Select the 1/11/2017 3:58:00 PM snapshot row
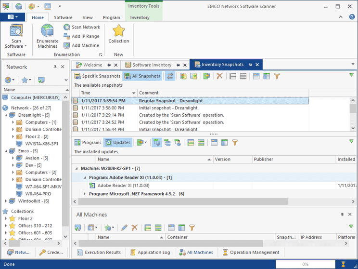Image resolution: width=358 pixels, height=269 pixels. (190, 108)
